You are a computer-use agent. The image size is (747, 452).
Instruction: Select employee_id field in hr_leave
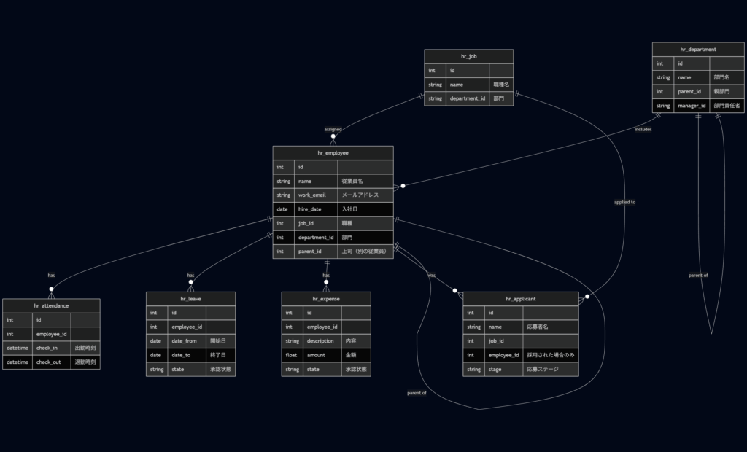click(187, 327)
